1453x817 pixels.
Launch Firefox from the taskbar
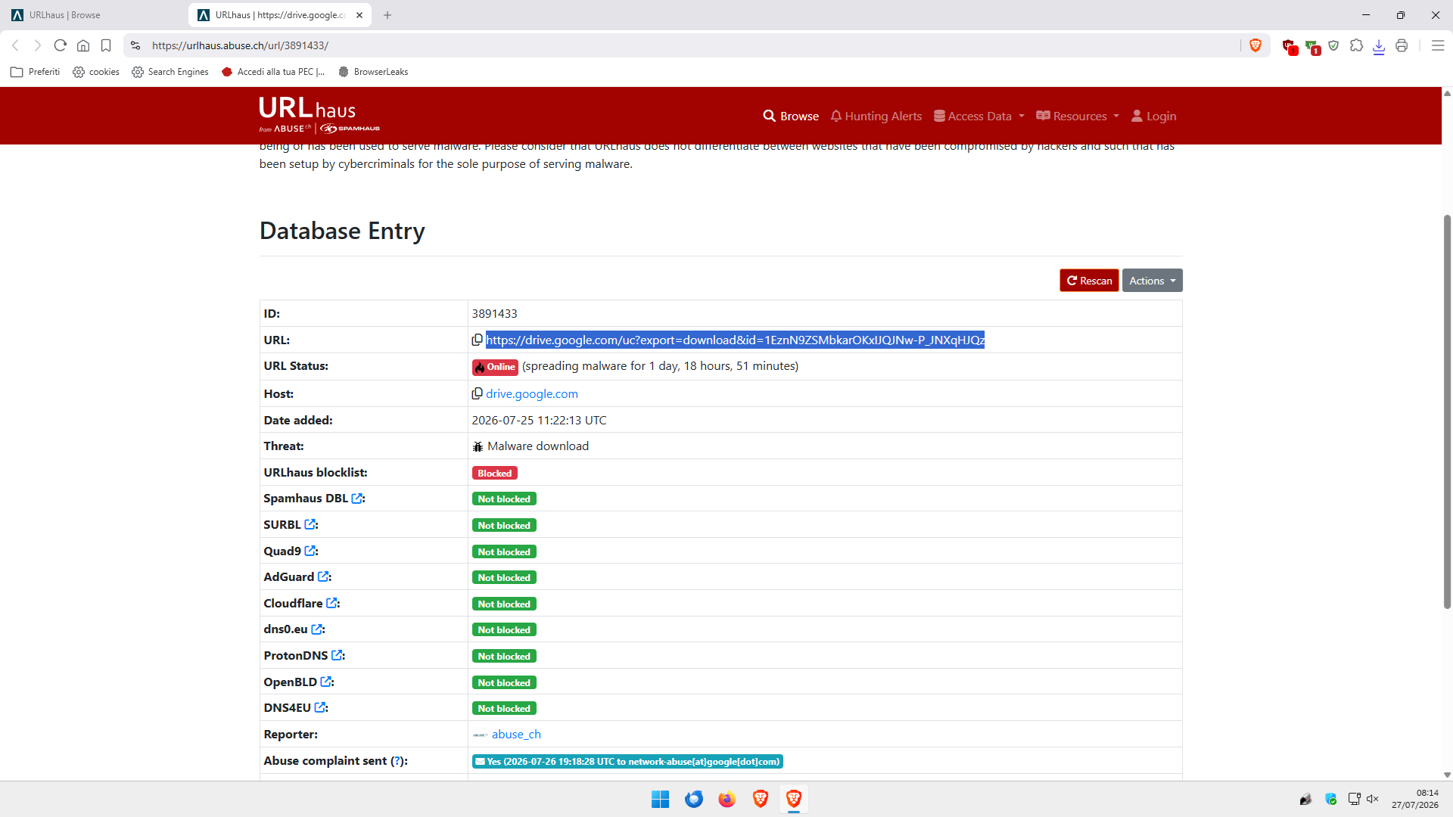[x=727, y=800]
